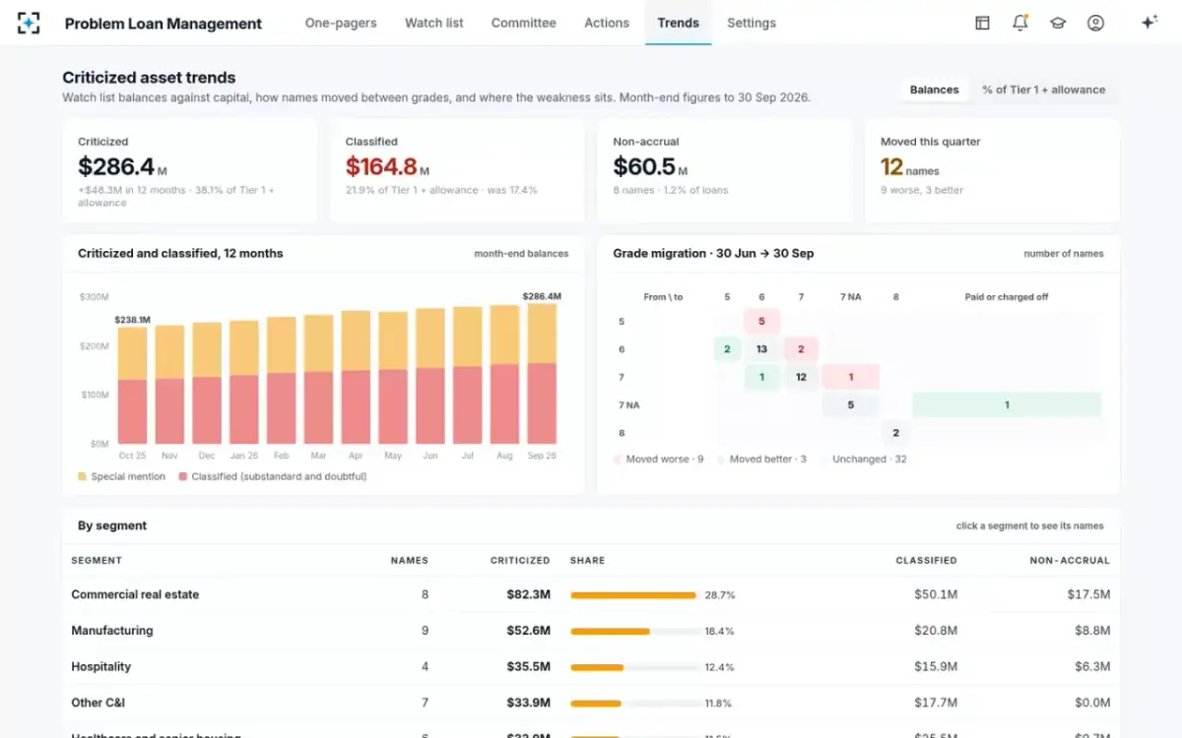The width and height of the screenshot is (1182, 738).
Task: Sort by the SHARE column header
Action: 587,560
